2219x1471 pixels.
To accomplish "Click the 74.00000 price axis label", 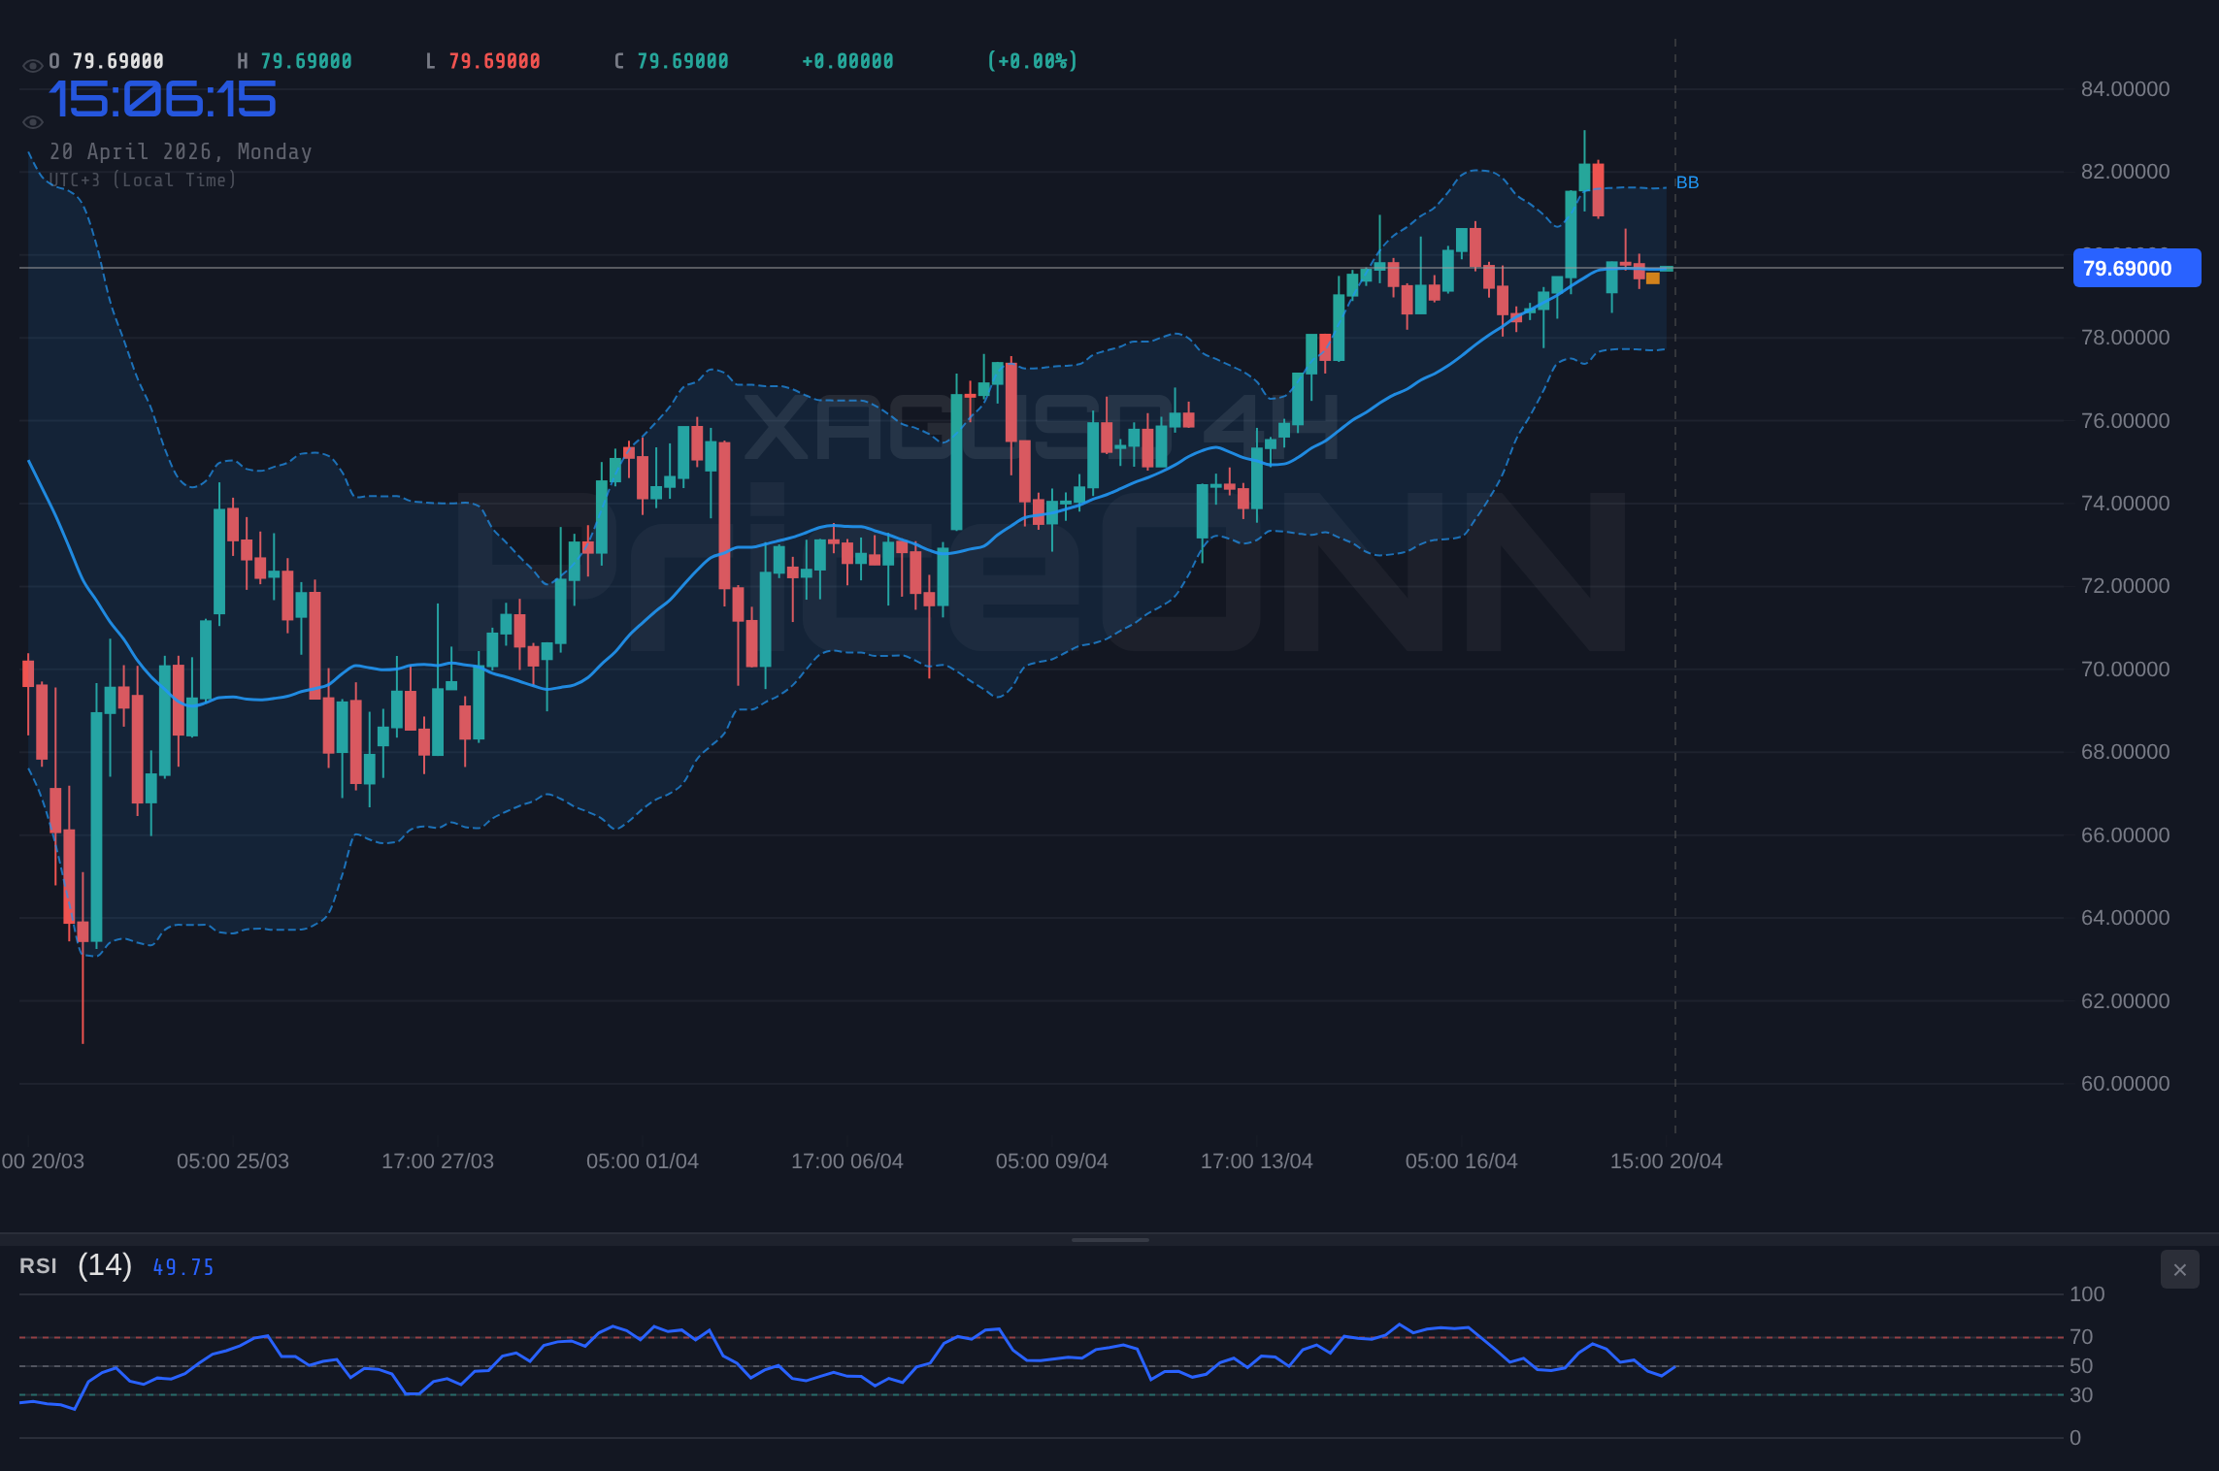I will [x=2125, y=504].
